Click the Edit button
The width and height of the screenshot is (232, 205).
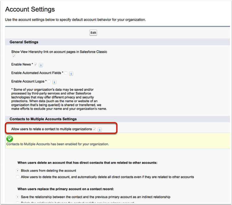[x=93, y=33]
